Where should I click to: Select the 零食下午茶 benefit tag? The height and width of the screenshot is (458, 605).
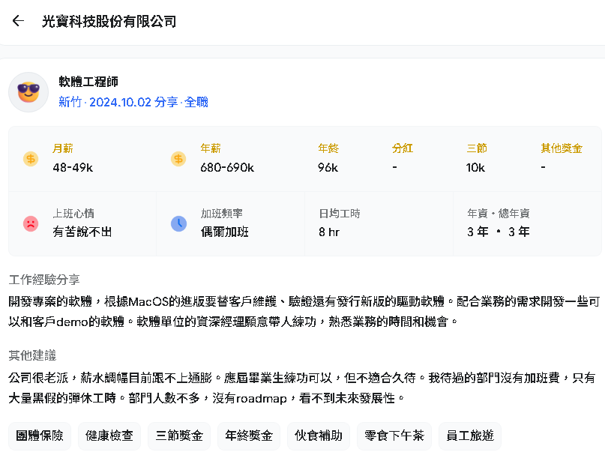point(394,436)
